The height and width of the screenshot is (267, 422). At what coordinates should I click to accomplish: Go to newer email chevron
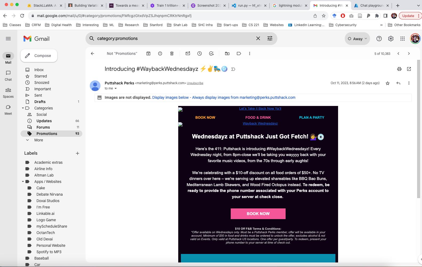(398, 54)
